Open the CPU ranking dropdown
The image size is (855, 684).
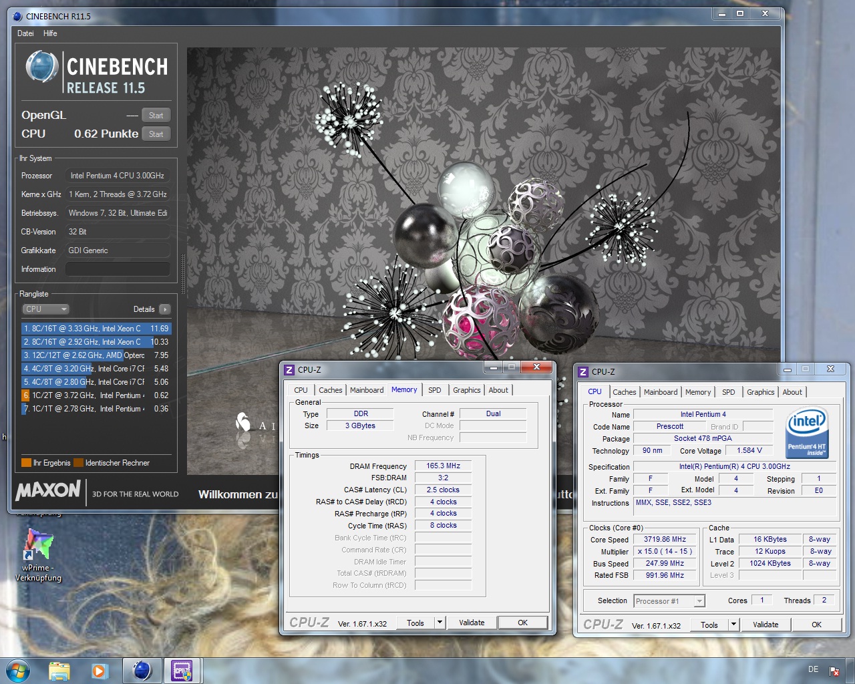(x=46, y=309)
